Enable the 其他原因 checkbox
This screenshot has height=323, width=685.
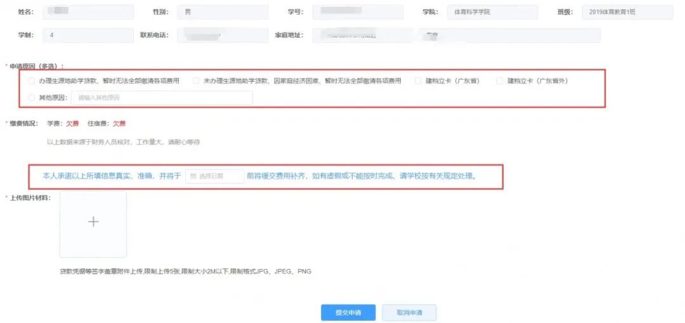32,98
